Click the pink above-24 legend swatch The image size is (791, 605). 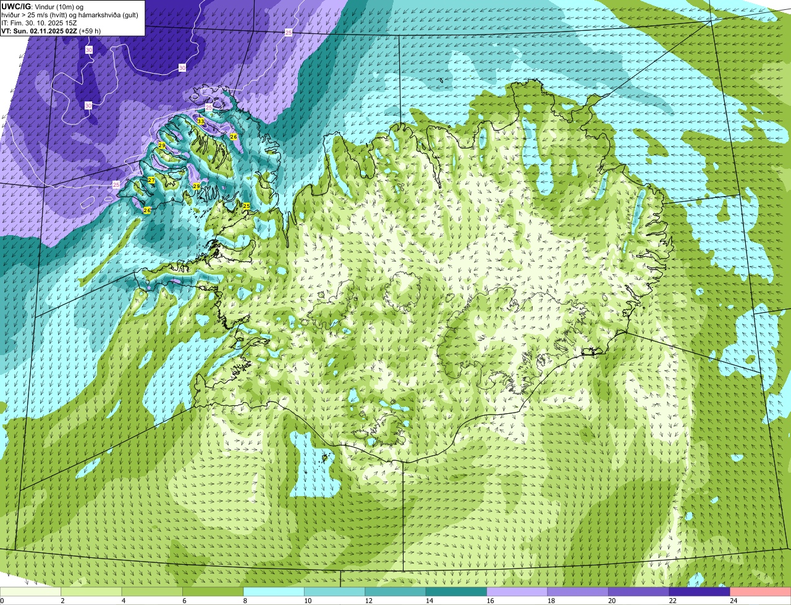point(761,591)
